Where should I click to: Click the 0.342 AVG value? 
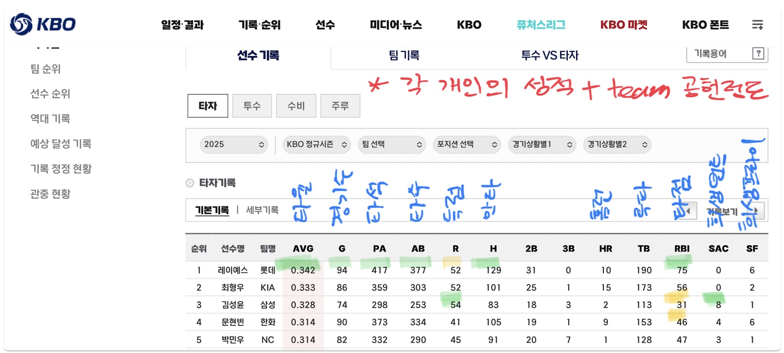click(x=303, y=270)
